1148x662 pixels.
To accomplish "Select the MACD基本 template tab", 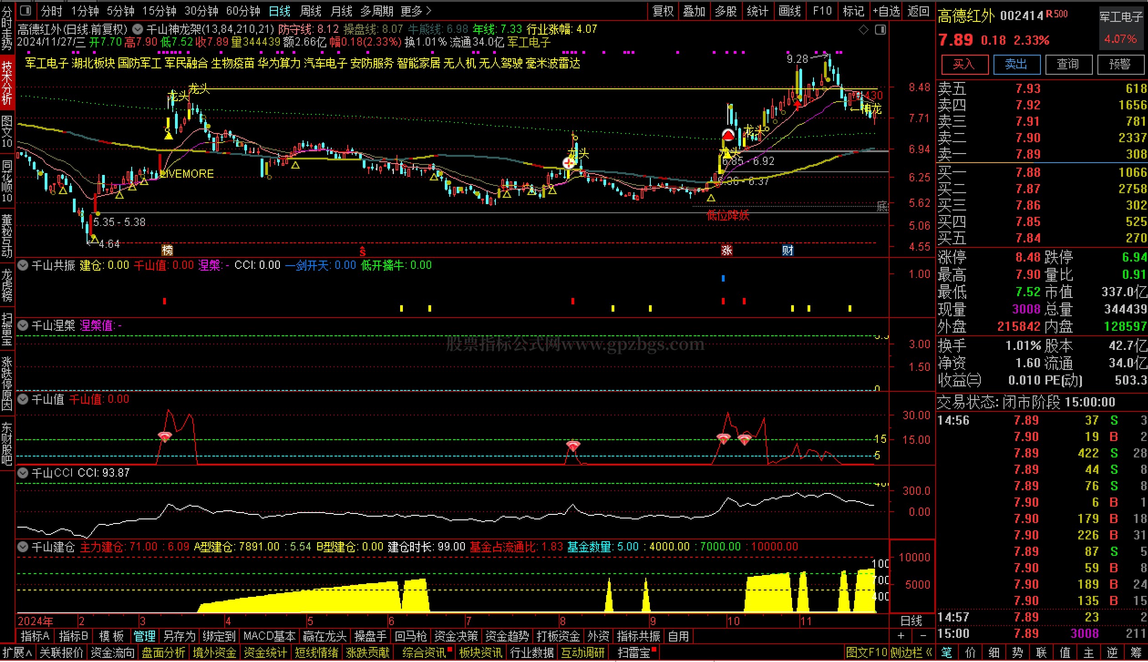I will (x=269, y=636).
